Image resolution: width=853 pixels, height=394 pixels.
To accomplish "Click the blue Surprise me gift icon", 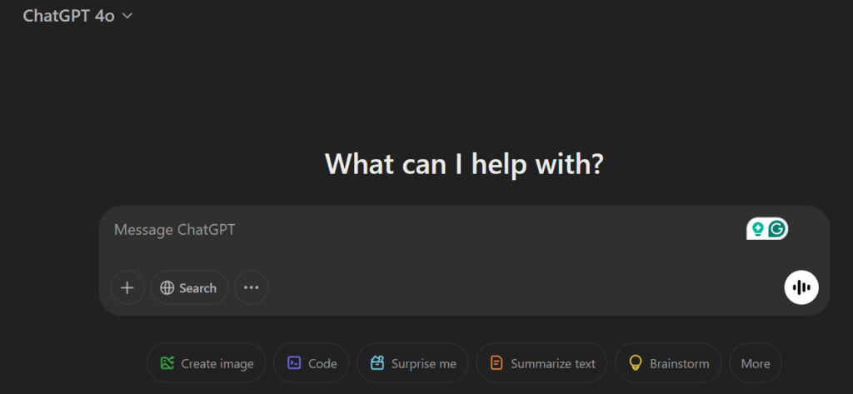I will pos(377,363).
